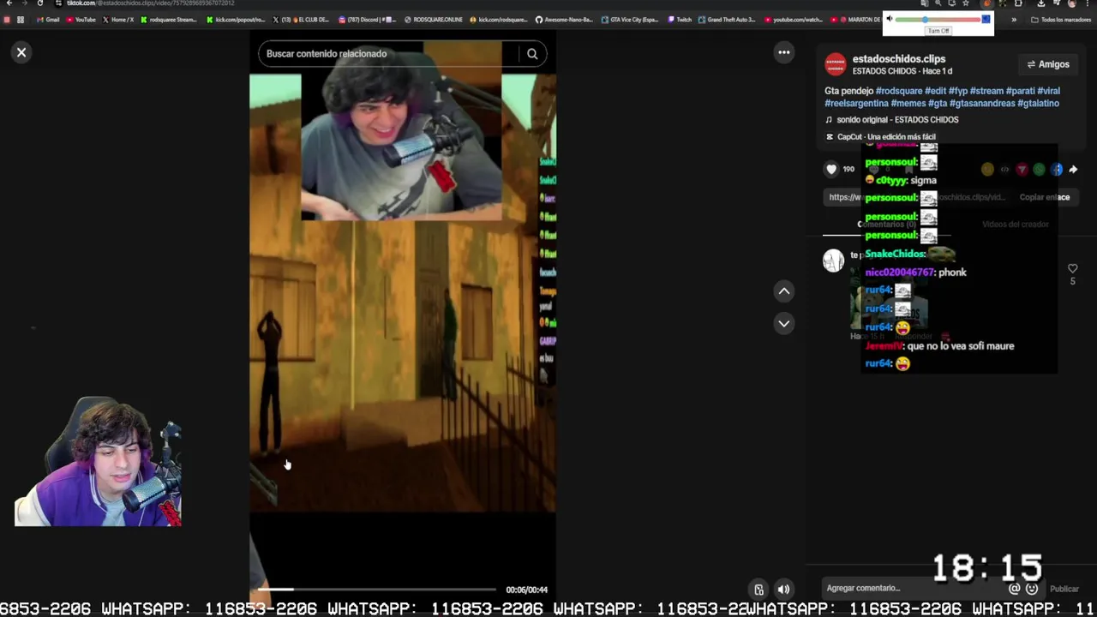This screenshot has height=617, width=1097.
Task: Open the #viral hashtag
Action: click(1048, 91)
